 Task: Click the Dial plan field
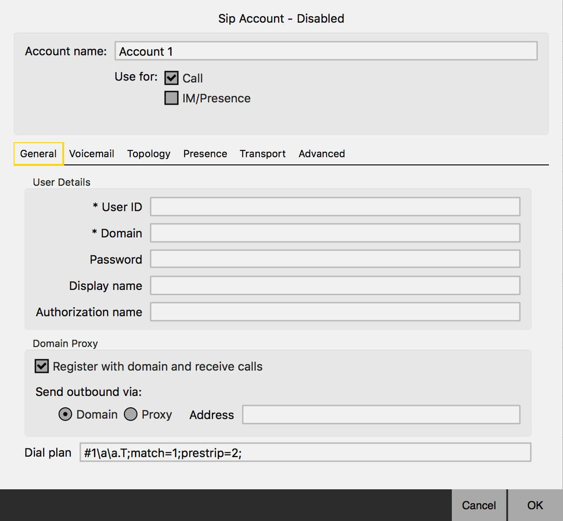click(x=304, y=452)
